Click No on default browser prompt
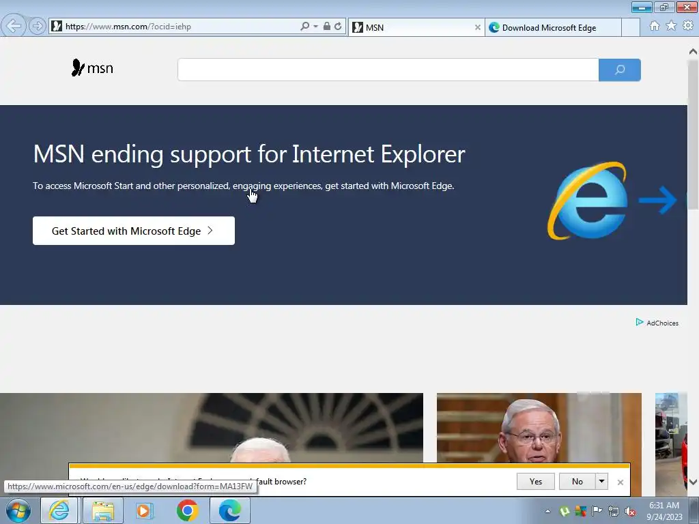699x524 pixels. tap(577, 481)
